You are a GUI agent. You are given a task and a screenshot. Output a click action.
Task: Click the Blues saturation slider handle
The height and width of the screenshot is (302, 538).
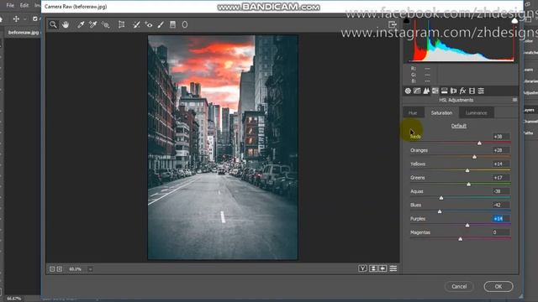tap(440, 211)
